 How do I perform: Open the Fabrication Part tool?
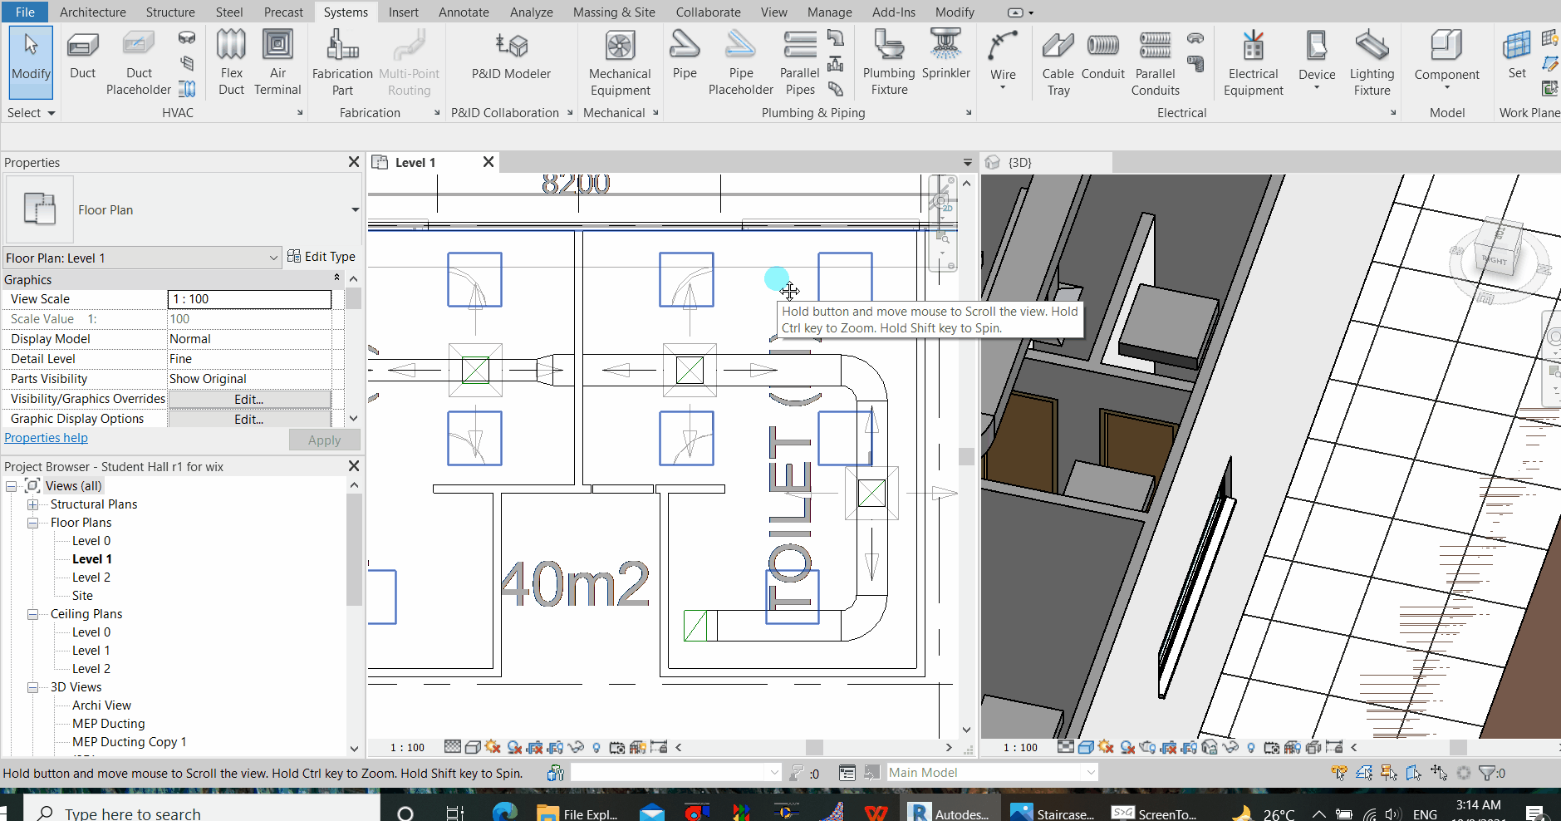(x=342, y=63)
